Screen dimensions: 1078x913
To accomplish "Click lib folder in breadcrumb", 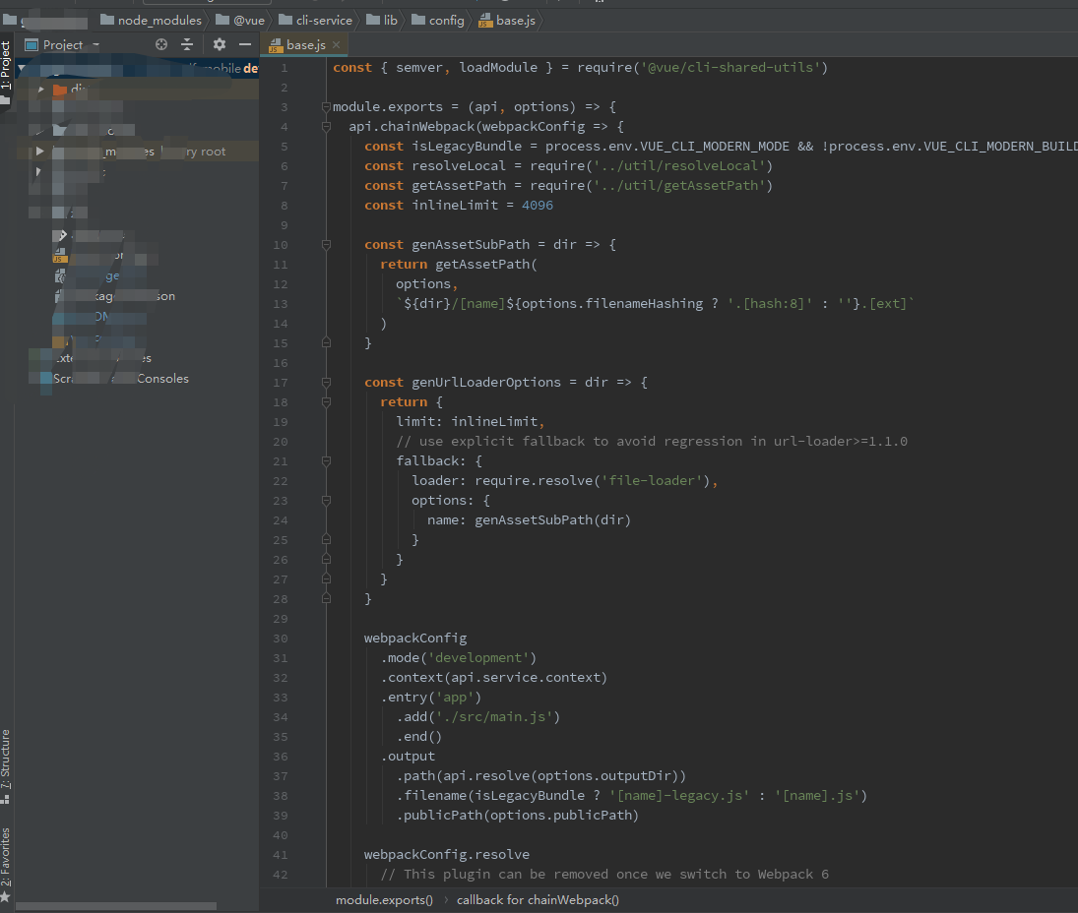I will coord(382,21).
